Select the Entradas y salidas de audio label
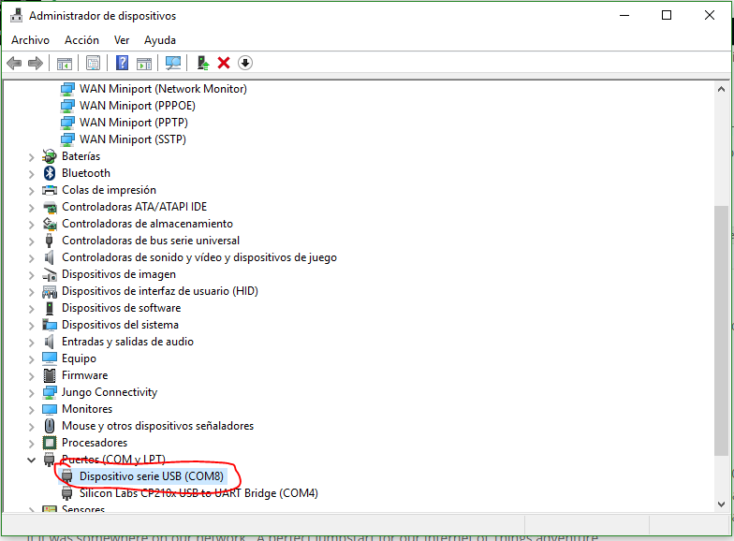 click(127, 342)
